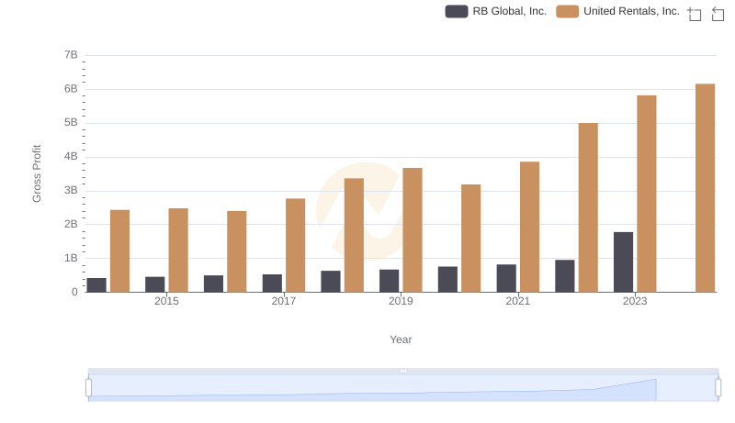Click the 2B y-axis label
735x423 pixels.
71,224
